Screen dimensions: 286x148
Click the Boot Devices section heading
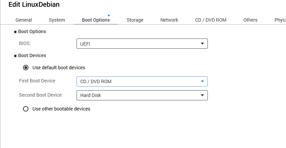pos(32,55)
